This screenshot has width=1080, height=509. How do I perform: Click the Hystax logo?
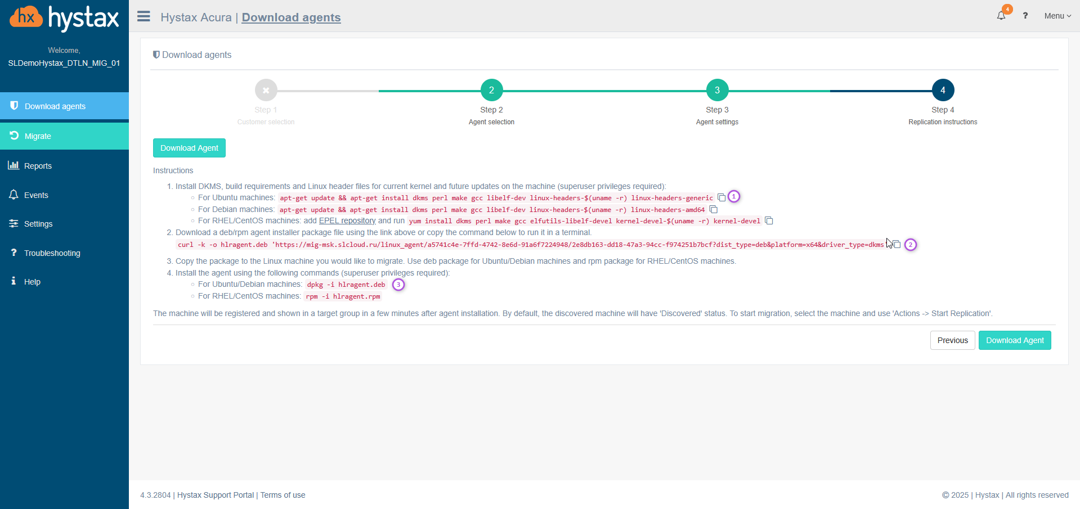(64, 18)
